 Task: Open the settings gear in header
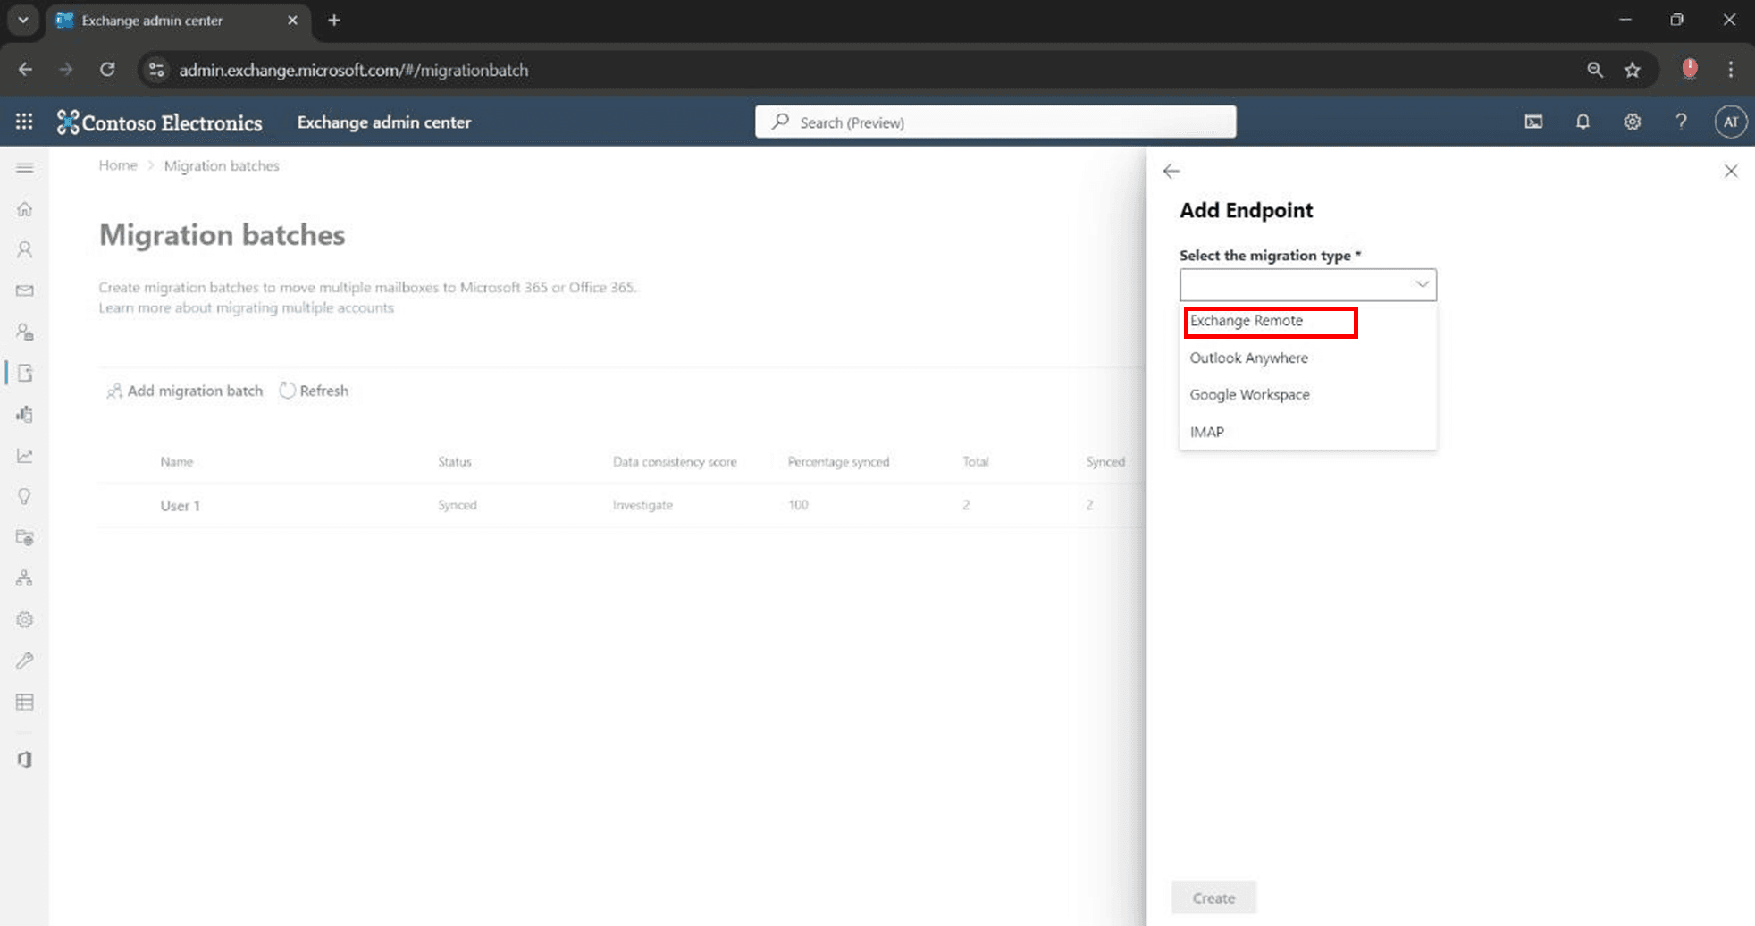tap(1632, 122)
